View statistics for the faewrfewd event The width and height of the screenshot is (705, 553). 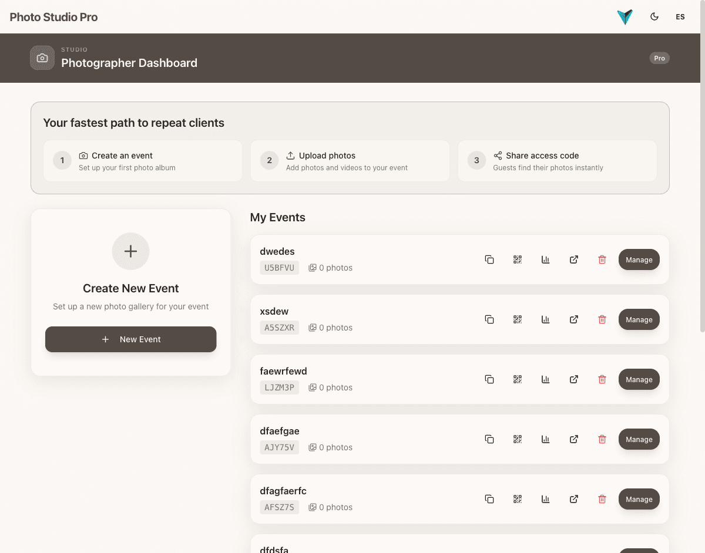[x=546, y=379]
